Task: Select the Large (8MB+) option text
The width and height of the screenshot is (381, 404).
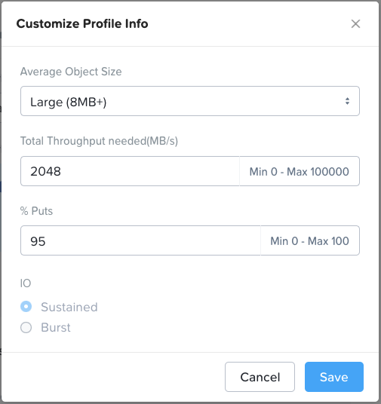Action: coord(69,102)
